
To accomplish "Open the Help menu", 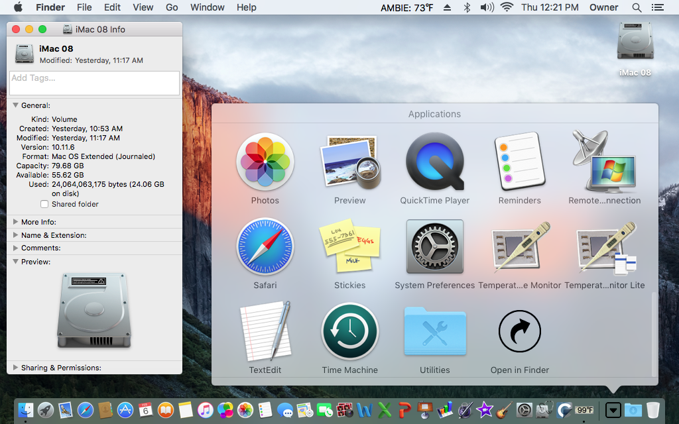I will point(247,7).
